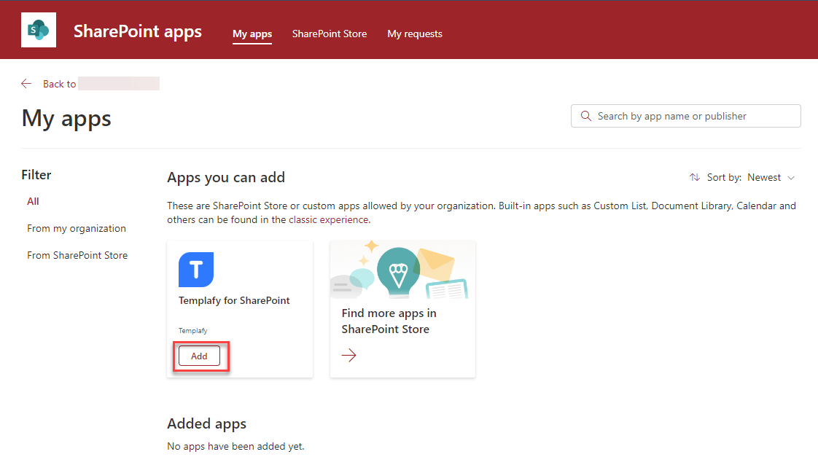Screen dimensions: 818x465
Task: Click the magnifier icon in the search box
Action: [585, 116]
